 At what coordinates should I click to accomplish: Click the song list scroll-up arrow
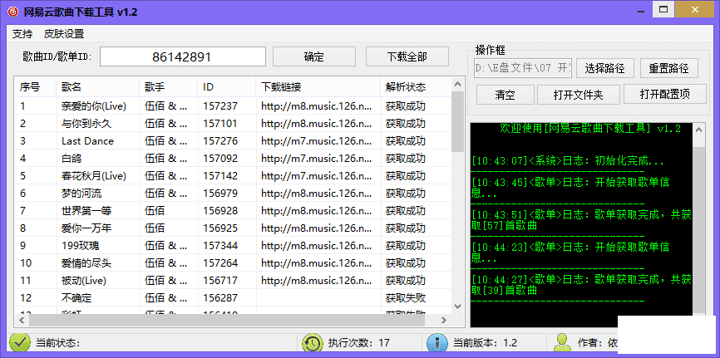point(457,84)
